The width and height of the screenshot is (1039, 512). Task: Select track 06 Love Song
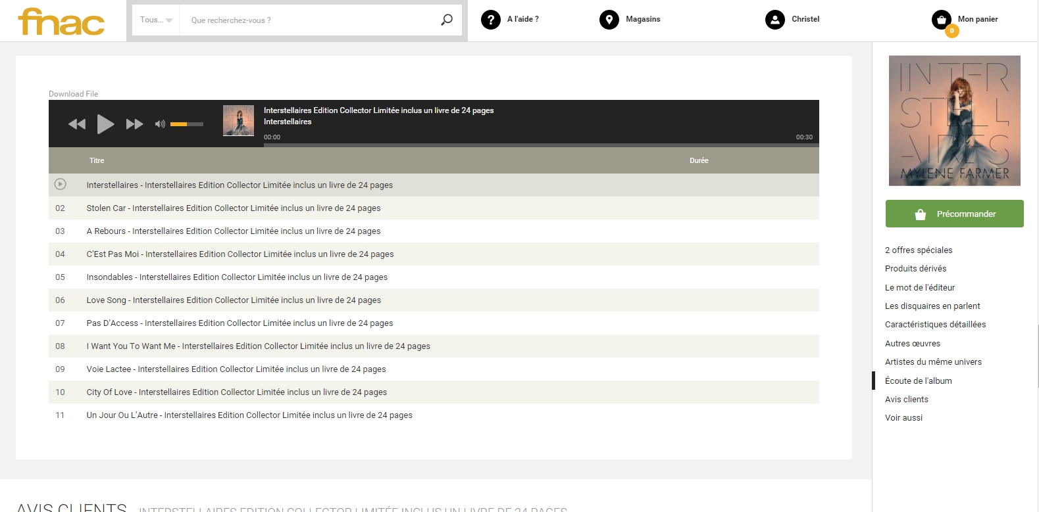pyautogui.click(x=234, y=300)
